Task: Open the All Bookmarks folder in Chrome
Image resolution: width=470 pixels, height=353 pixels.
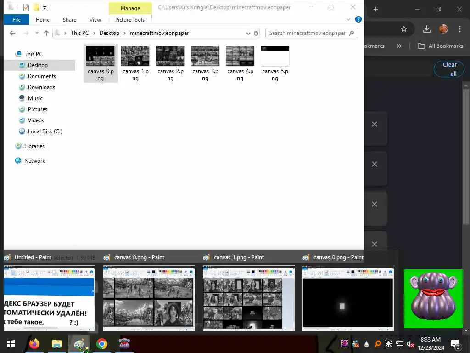Action: click(440, 46)
